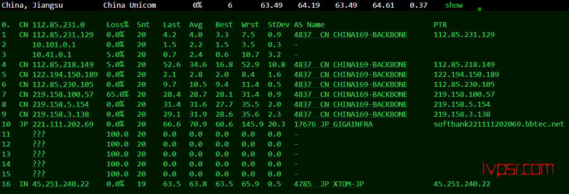The height and width of the screenshot is (194, 569).
Task: Open IP link 122.194.150.189 in hop 5
Action: pos(65,75)
